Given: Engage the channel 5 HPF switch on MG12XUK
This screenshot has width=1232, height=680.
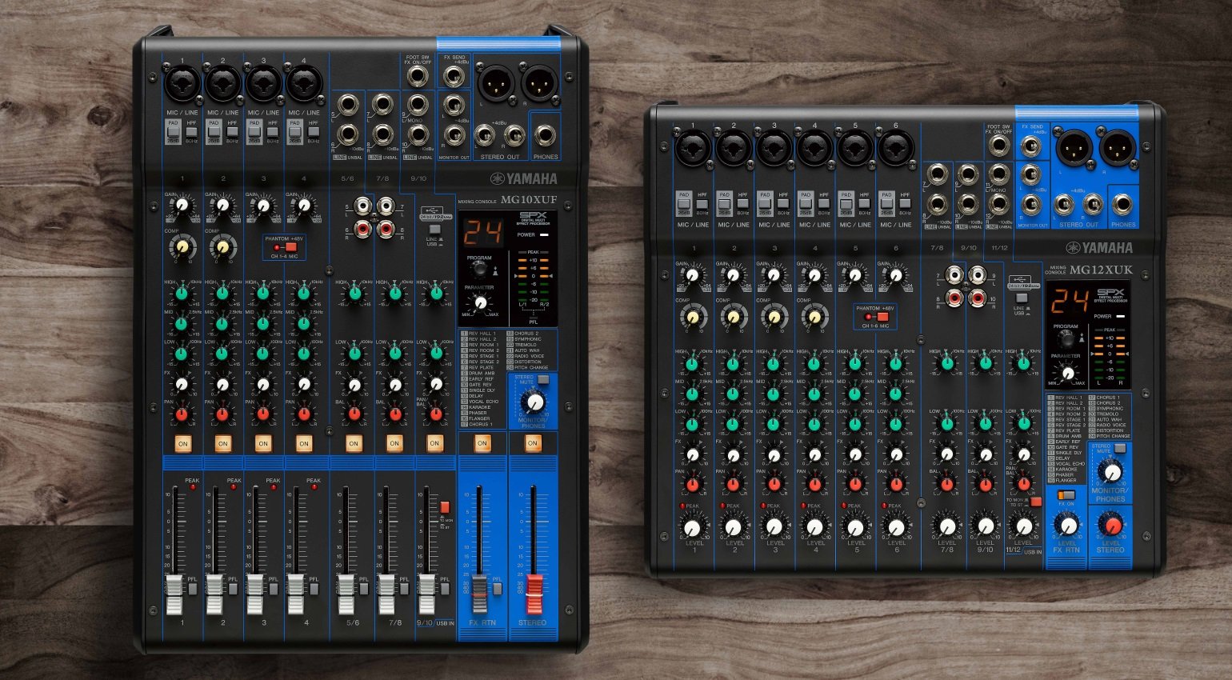Looking at the screenshot, I should [864, 203].
